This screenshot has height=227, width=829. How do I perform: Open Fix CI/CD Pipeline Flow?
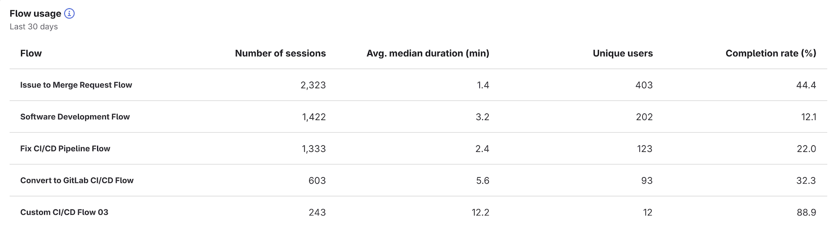click(65, 149)
